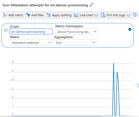Image resolution: width=139 pixels, height=117 pixels.
Task: Click the peak of the tallest chart spike
Action: [x=114, y=63]
